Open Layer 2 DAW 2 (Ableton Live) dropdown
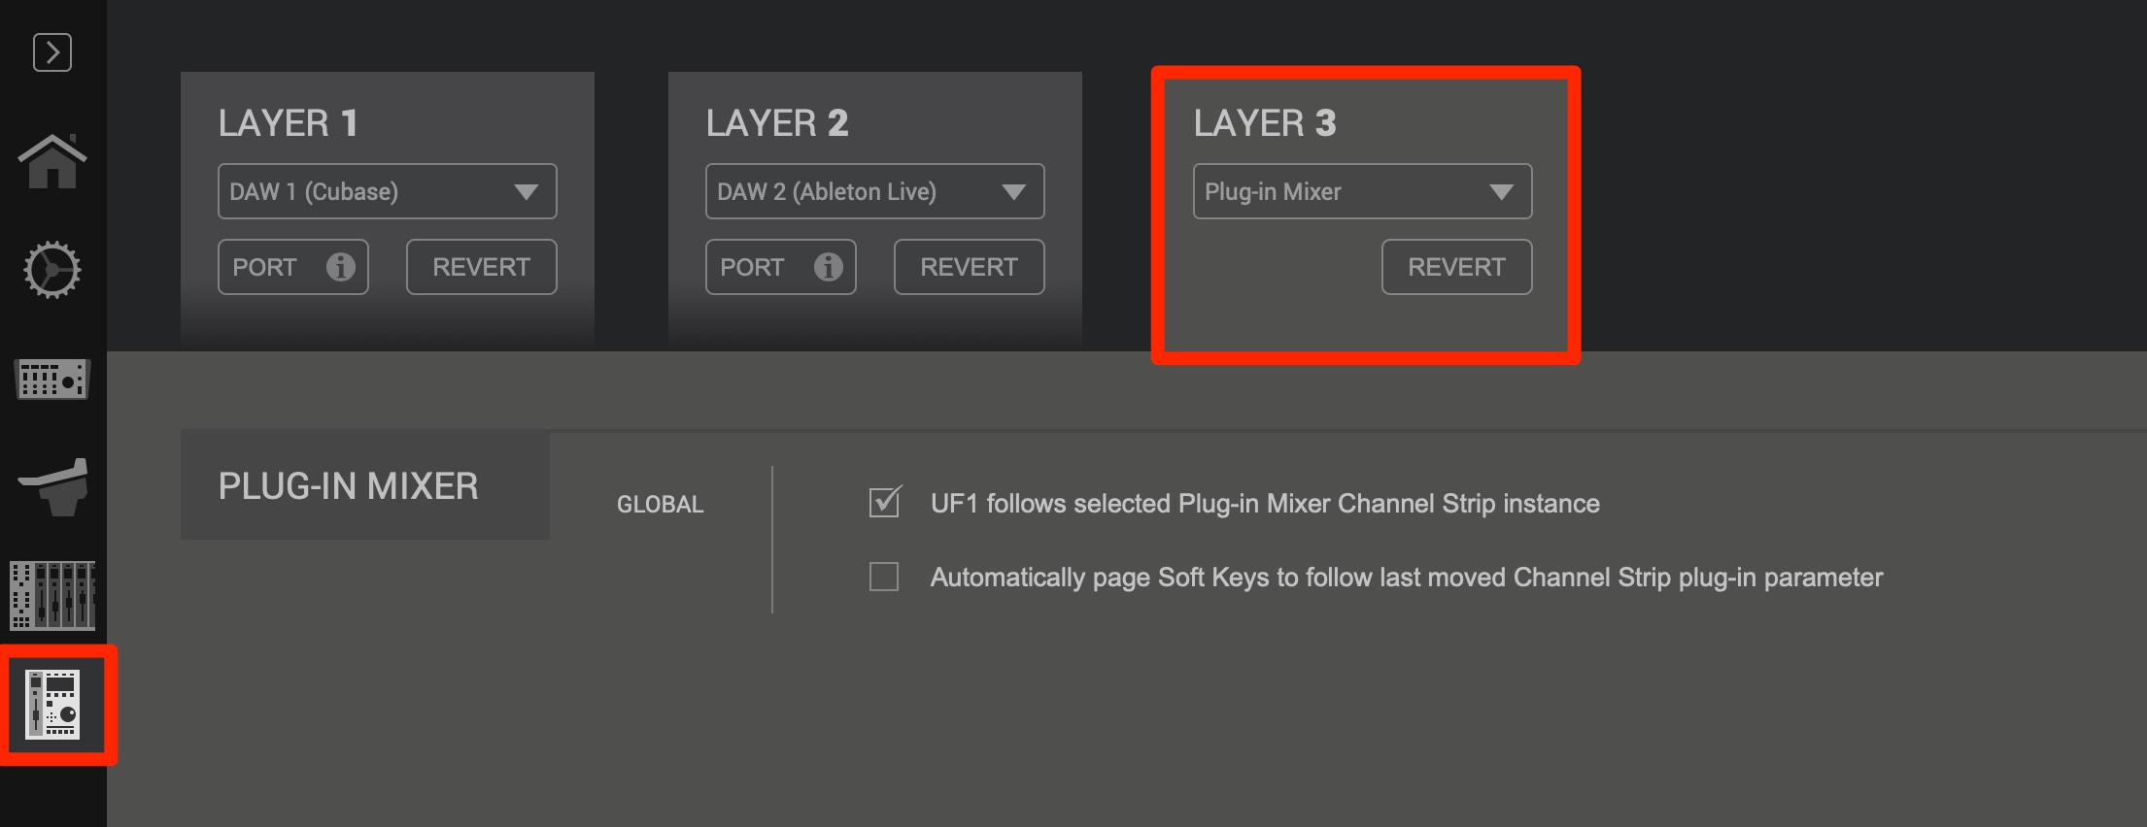This screenshot has height=827, width=2147. 874,191
